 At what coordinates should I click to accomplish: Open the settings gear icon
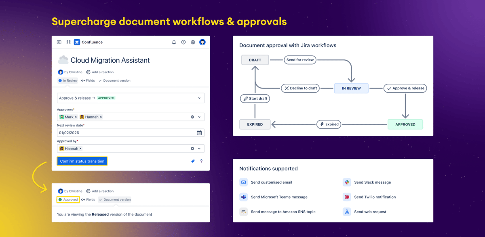[193, 42]
